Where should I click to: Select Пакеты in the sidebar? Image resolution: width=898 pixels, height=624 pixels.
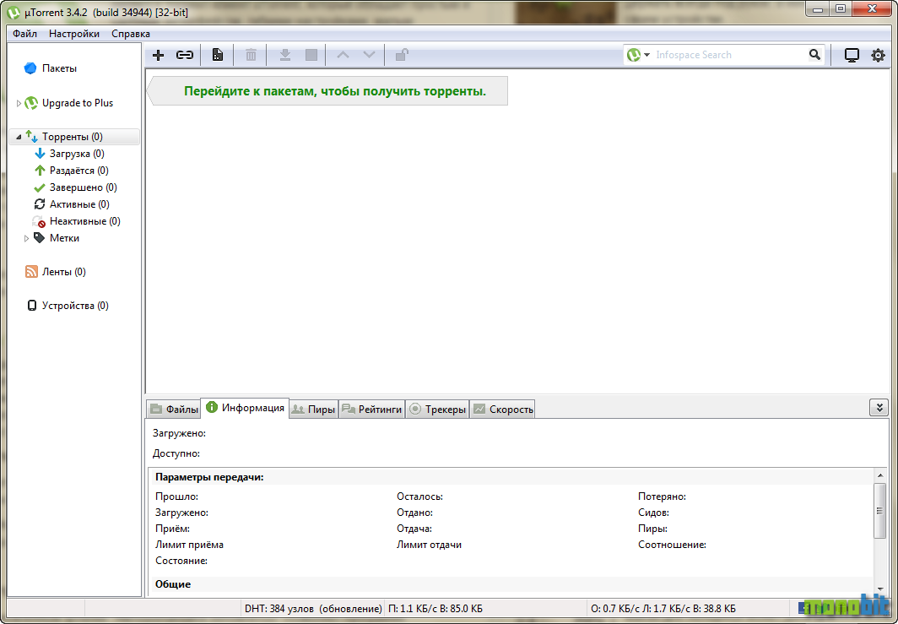pyautogui.click(x=59, y=68)
